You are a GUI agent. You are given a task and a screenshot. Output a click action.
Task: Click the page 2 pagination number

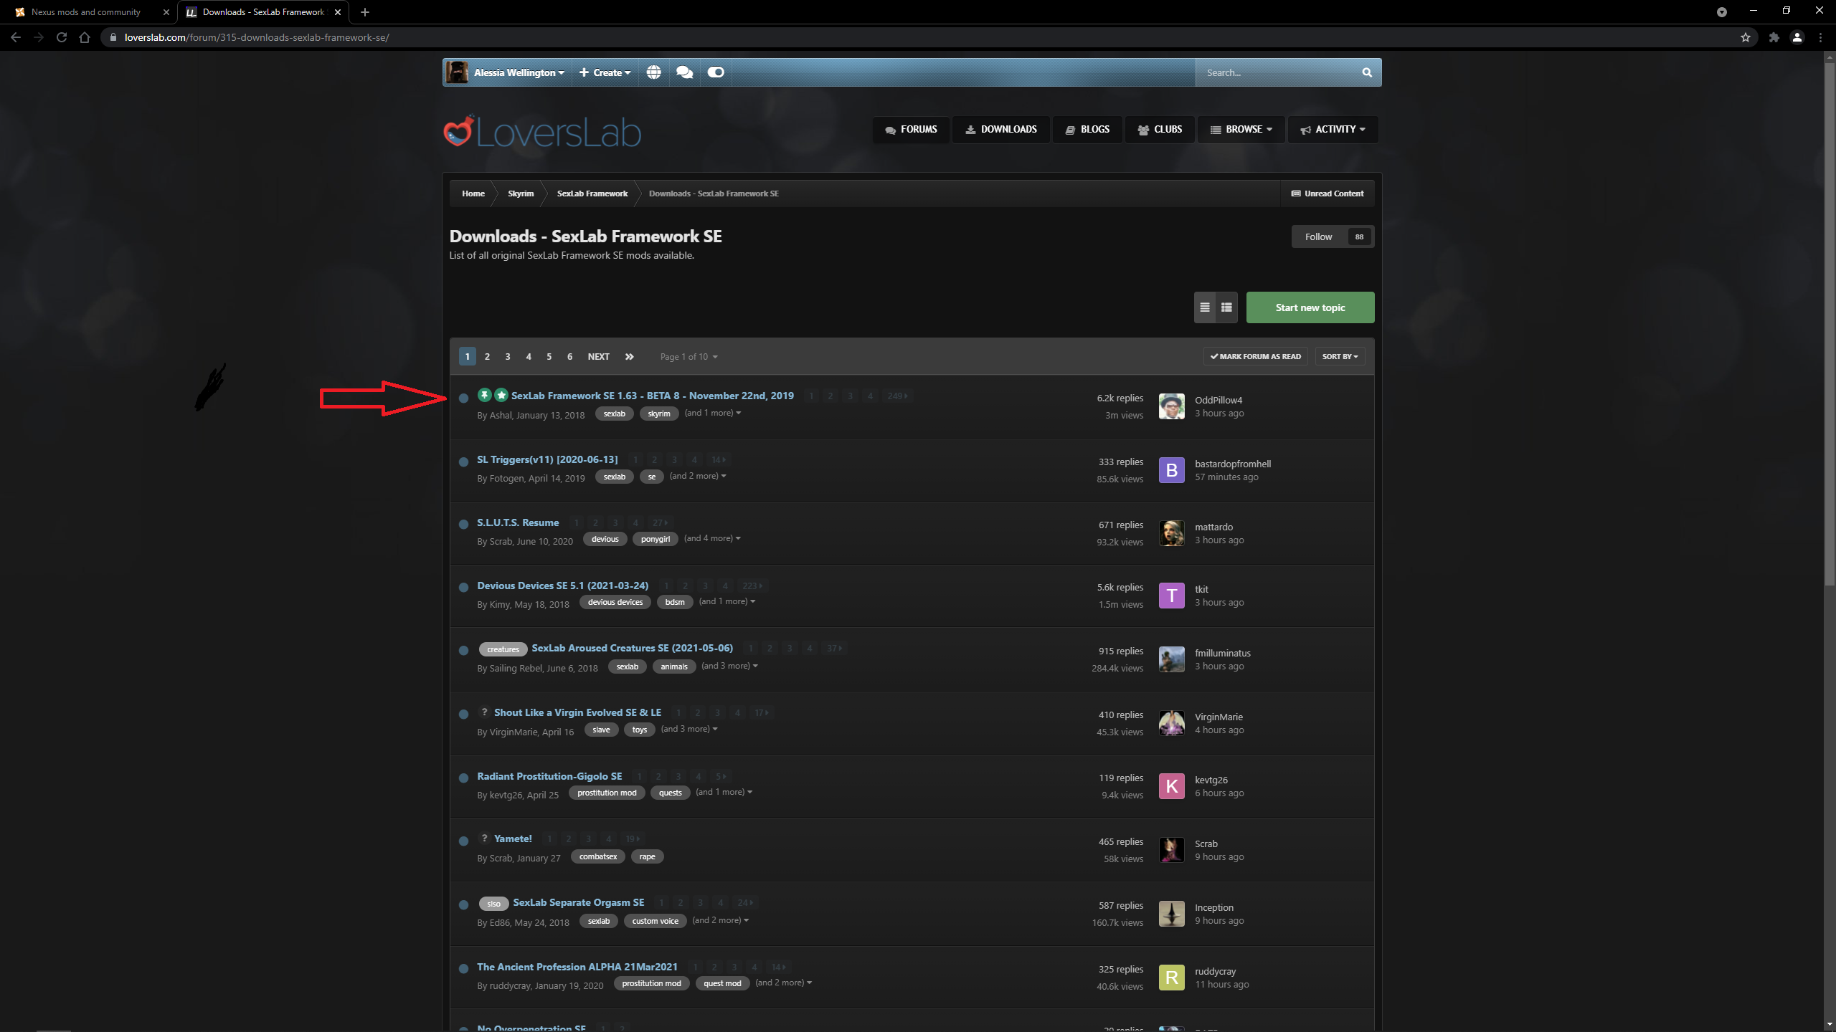click(487, 357)
